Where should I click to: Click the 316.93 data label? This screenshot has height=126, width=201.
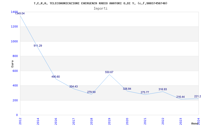point(163,89)
